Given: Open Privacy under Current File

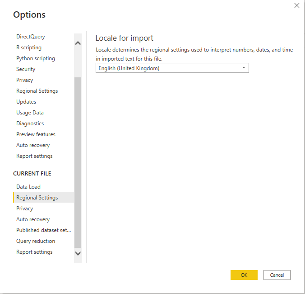Looking at the screenshot, I should coord(24,209).
